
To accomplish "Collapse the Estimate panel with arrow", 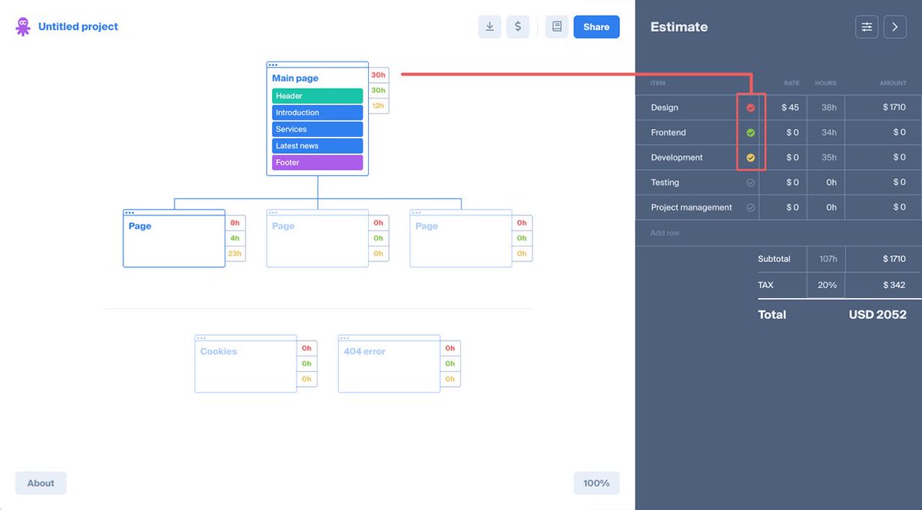I will click(x=894, y=27).
